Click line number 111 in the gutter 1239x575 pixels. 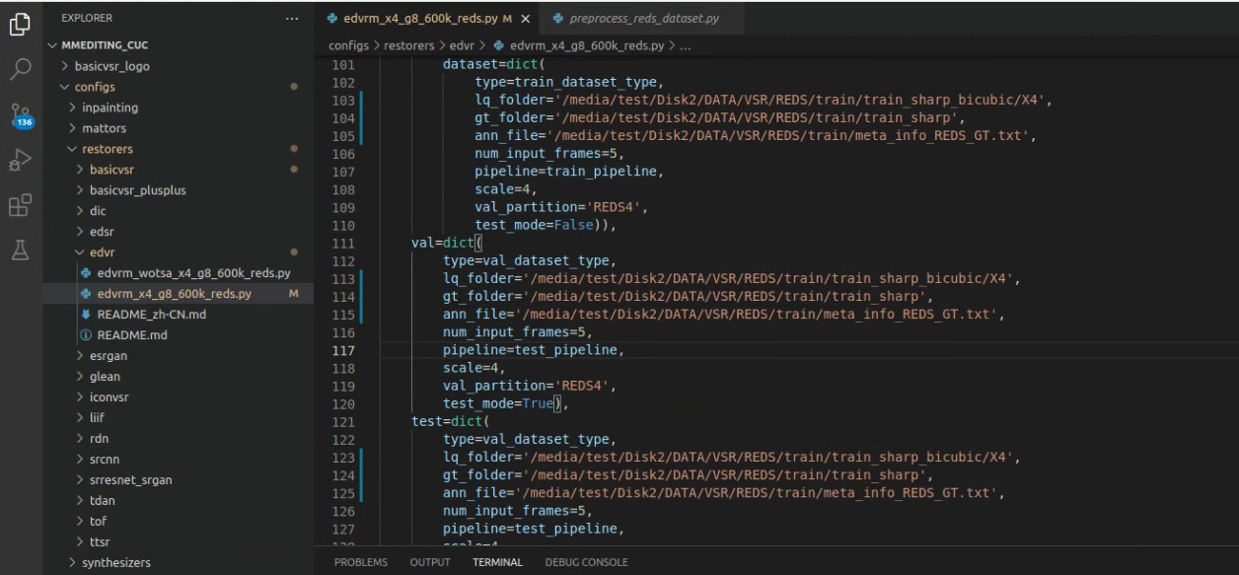tap(342, 243)
